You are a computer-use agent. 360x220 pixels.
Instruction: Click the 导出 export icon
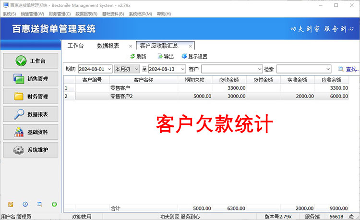click(160, 57)
